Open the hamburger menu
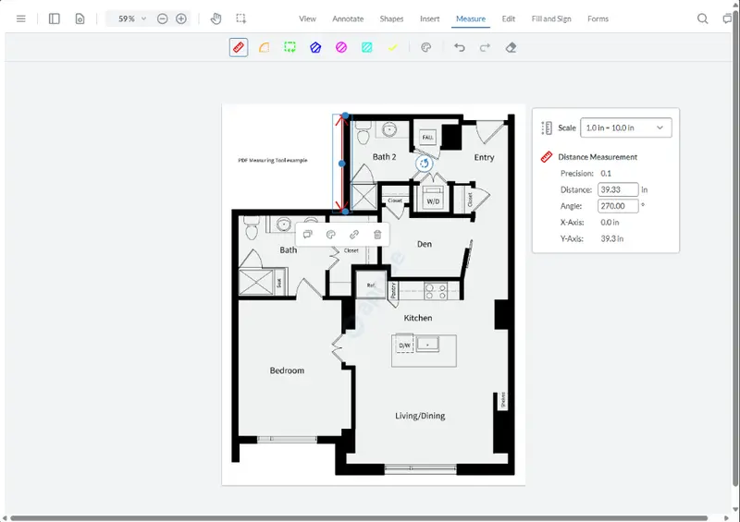This screenshot has height=522, width=740. (x=20, y=18)
